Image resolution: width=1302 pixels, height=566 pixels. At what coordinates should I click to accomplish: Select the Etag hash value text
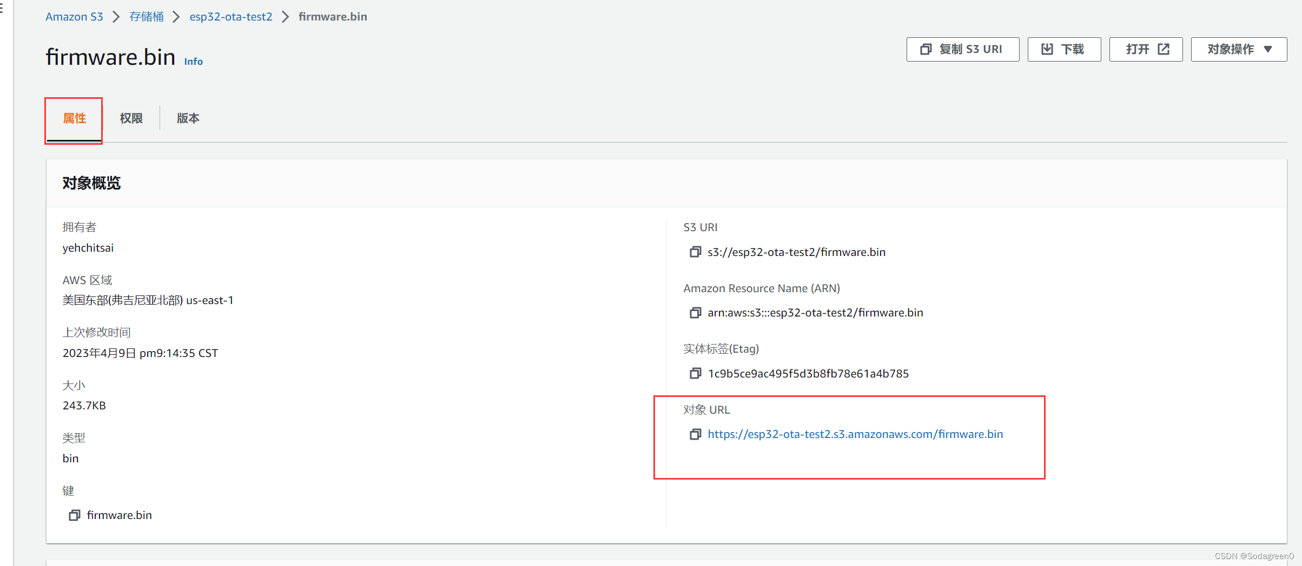pos(808,374)
